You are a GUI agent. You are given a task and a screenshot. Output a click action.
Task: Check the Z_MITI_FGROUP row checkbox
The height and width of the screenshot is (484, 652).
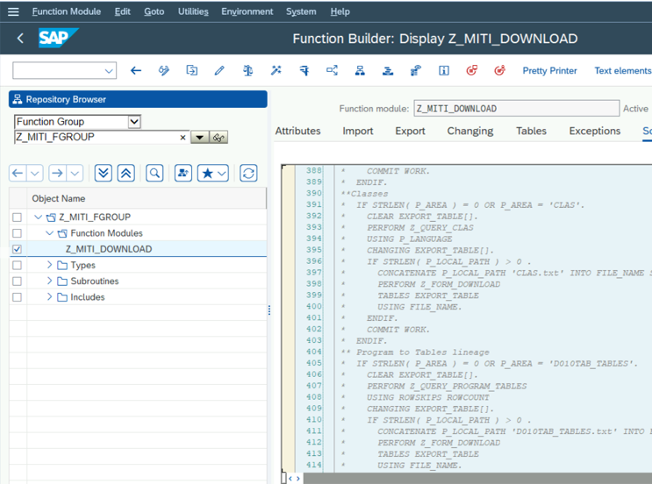click(x=17, y=217)
